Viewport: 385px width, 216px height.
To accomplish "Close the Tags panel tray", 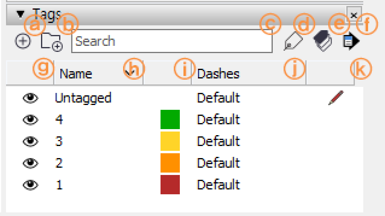I will coord(354,15).
